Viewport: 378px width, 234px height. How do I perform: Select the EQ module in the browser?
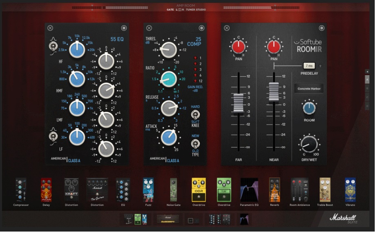tap(123, 190)
